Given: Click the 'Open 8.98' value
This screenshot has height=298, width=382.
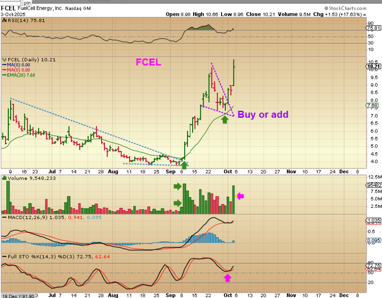Looking at the screenshot, I should pos(178,14).
